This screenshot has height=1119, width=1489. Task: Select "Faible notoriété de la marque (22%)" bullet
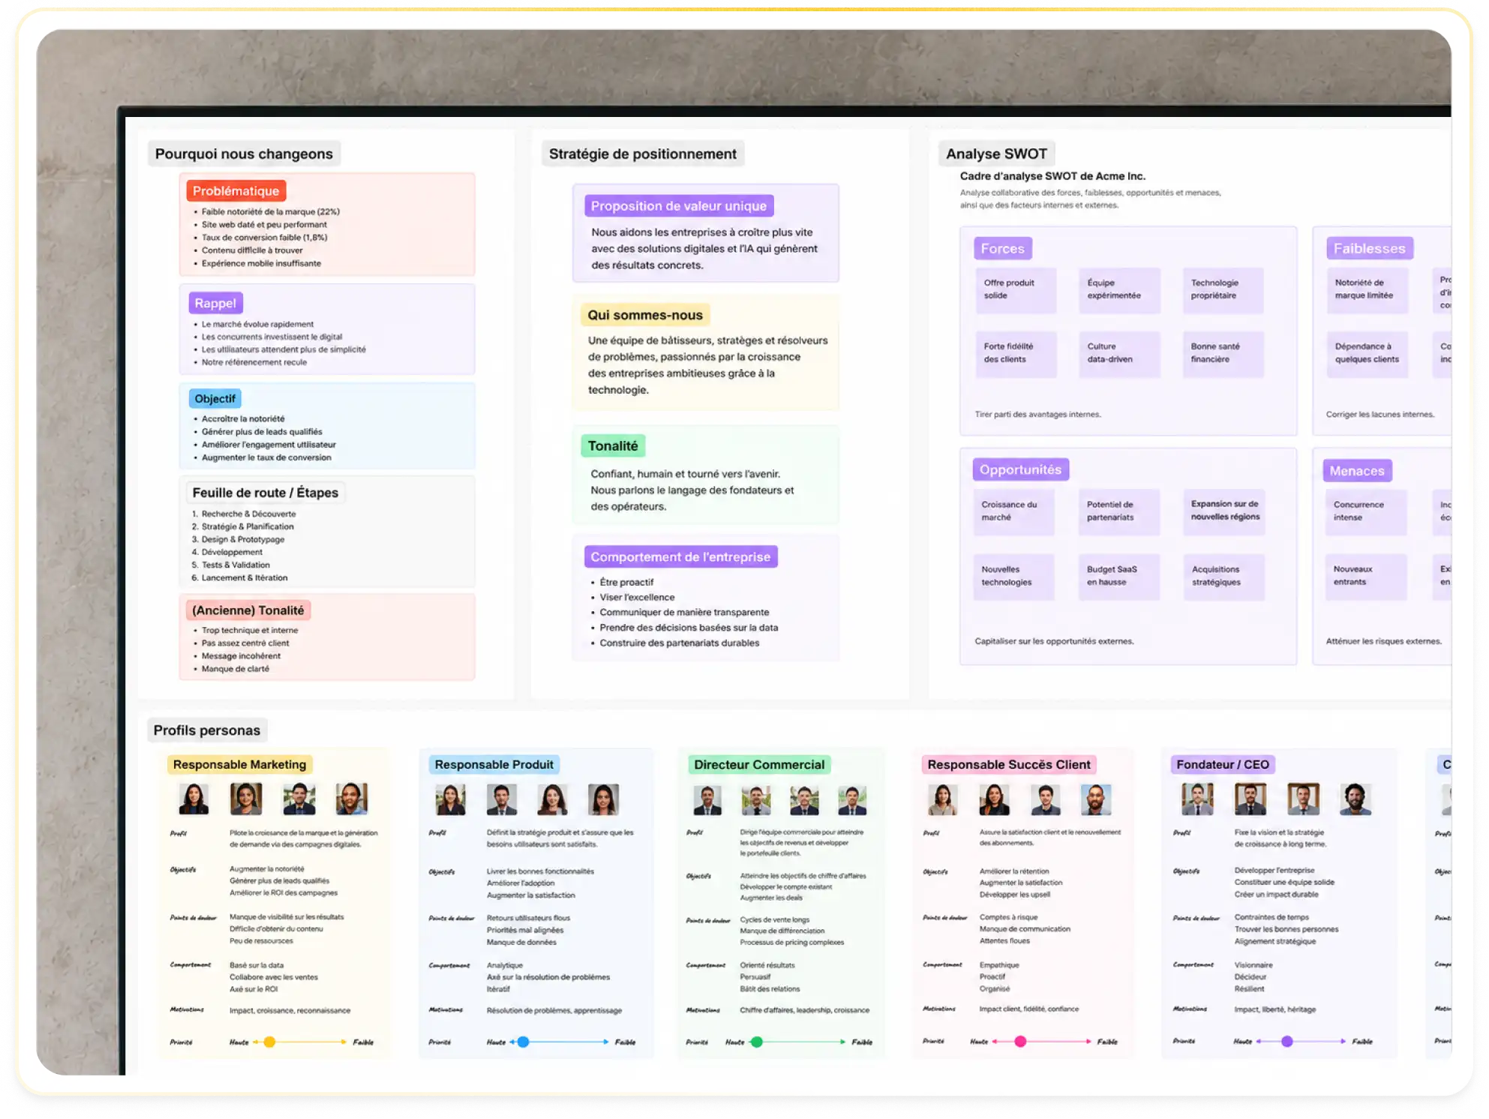coord(270,212)
